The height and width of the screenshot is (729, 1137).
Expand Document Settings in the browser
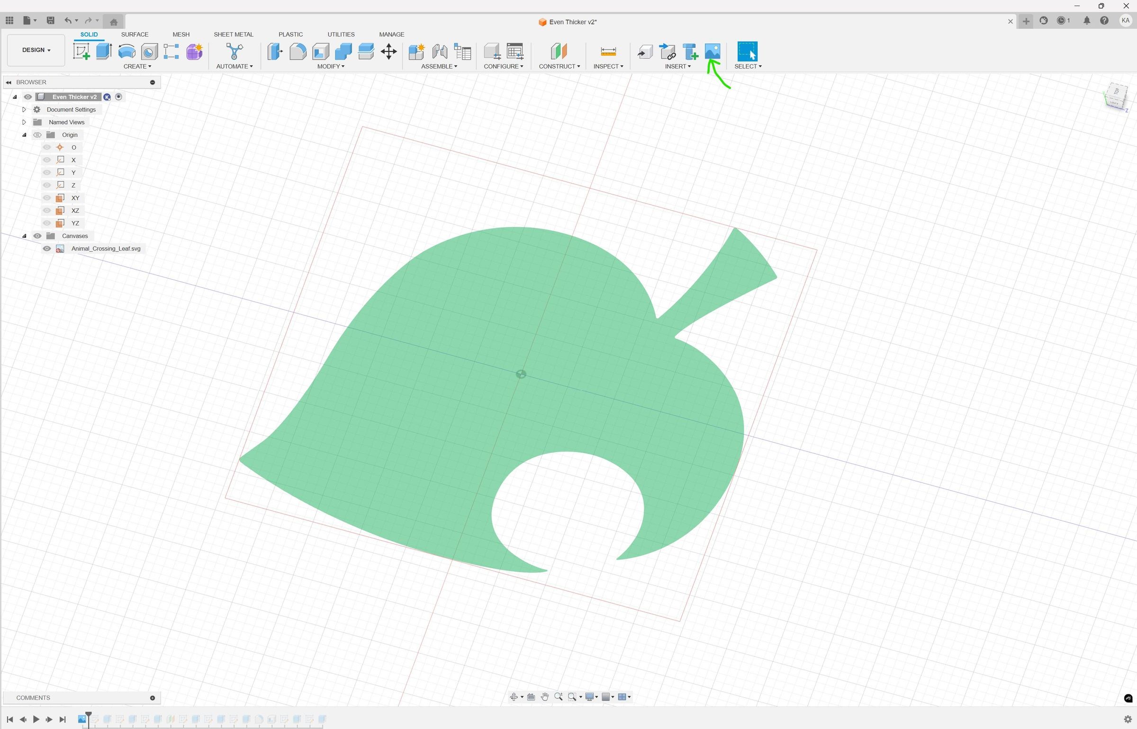(x=24, y=109)
